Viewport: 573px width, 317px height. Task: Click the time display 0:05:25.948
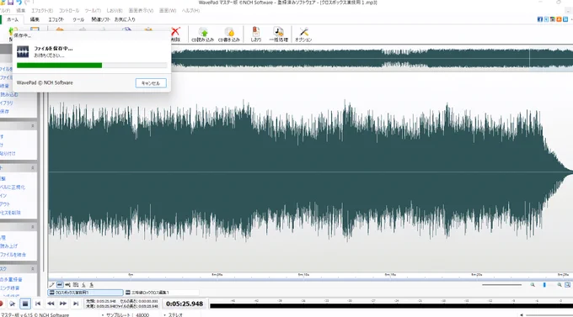coord(185,304)
